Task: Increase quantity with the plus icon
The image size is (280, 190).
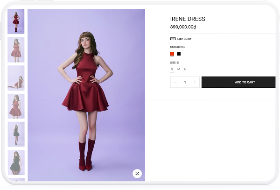Action: click(x=195, y=82)
